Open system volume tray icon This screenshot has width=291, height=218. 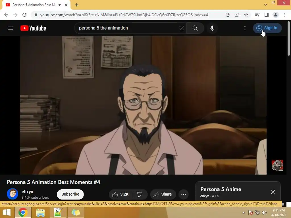tap(264, 213)
